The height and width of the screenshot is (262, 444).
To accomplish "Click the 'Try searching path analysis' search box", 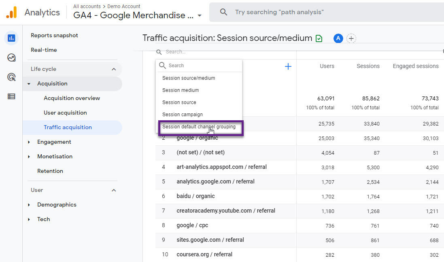I will 324,12.
